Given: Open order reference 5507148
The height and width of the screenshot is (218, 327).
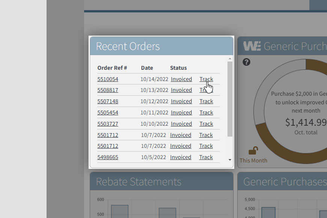Looking at the screenshot, I should point(108,101).
